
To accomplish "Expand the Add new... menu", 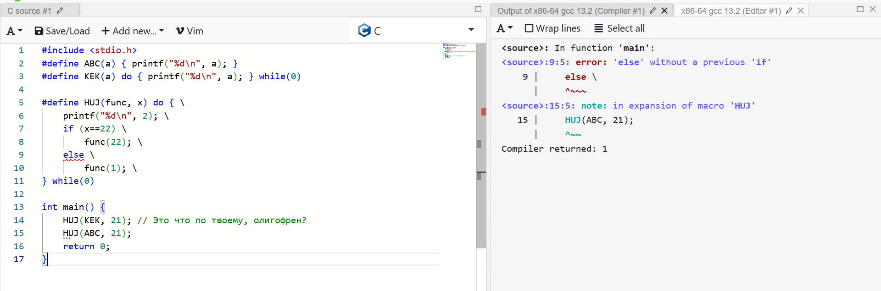I will (x=132, y=31).
